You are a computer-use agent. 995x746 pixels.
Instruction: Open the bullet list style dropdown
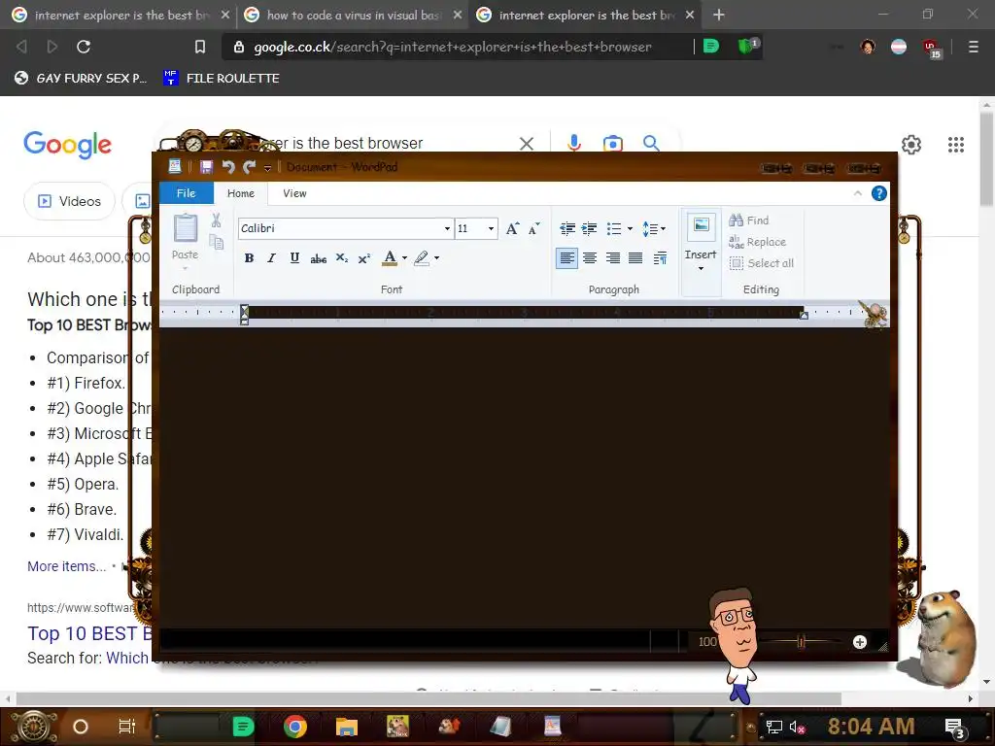[630, 228]
